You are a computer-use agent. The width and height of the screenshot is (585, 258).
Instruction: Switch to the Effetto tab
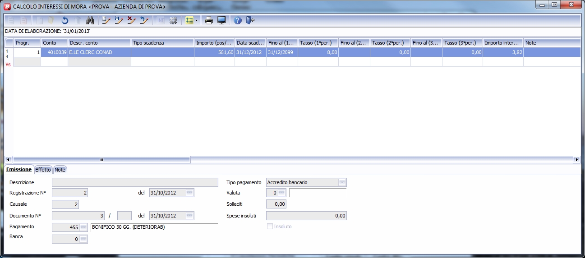click(43, 170)
